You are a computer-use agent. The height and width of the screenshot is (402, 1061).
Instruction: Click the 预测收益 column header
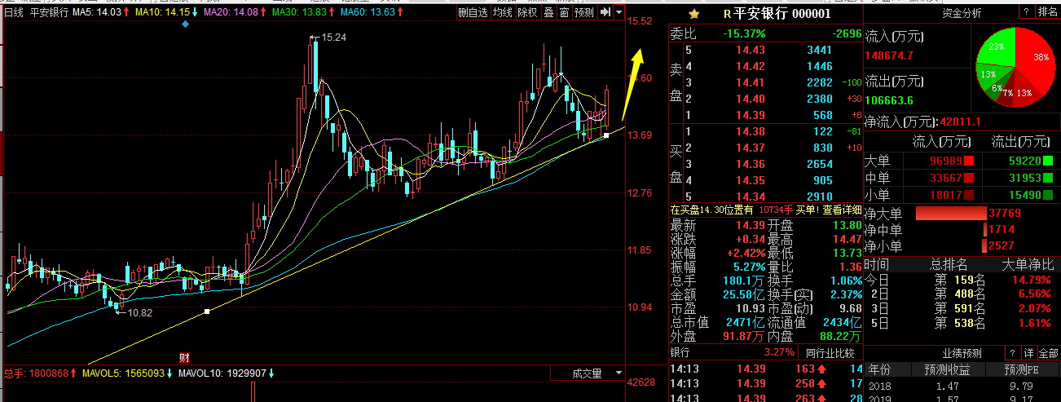click(950, 370)
